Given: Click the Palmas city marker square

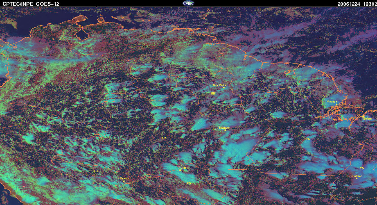Looking at the screenshot, I should pos(356,178).
